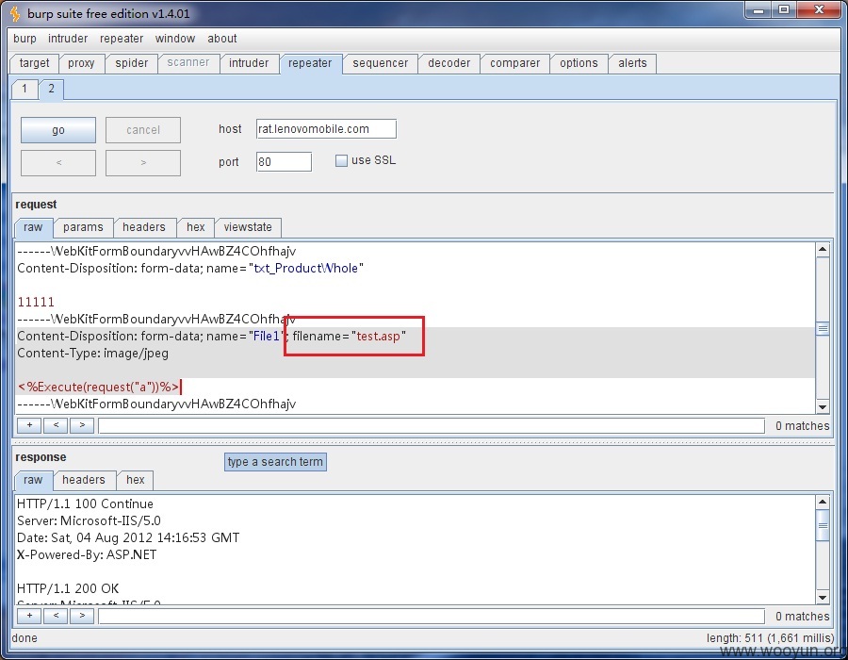Click the request search plus button
This screenshot has height=660, width=848.
tap(30, 425)
